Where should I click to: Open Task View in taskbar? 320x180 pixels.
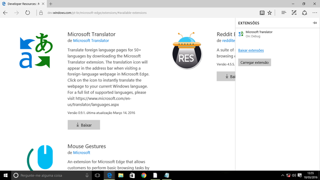[97, 175]
